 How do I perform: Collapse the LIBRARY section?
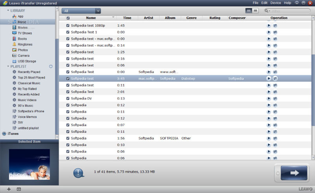click(8, 11)
